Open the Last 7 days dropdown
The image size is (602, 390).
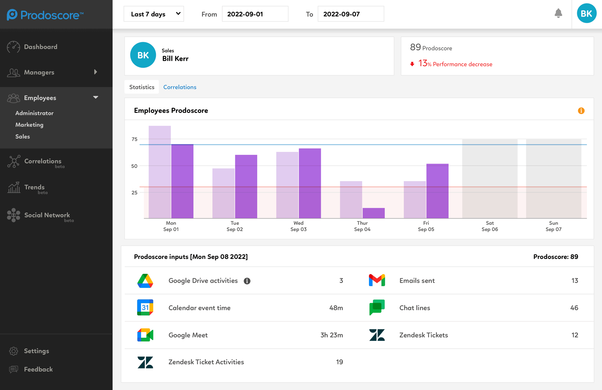pos(154,14)
